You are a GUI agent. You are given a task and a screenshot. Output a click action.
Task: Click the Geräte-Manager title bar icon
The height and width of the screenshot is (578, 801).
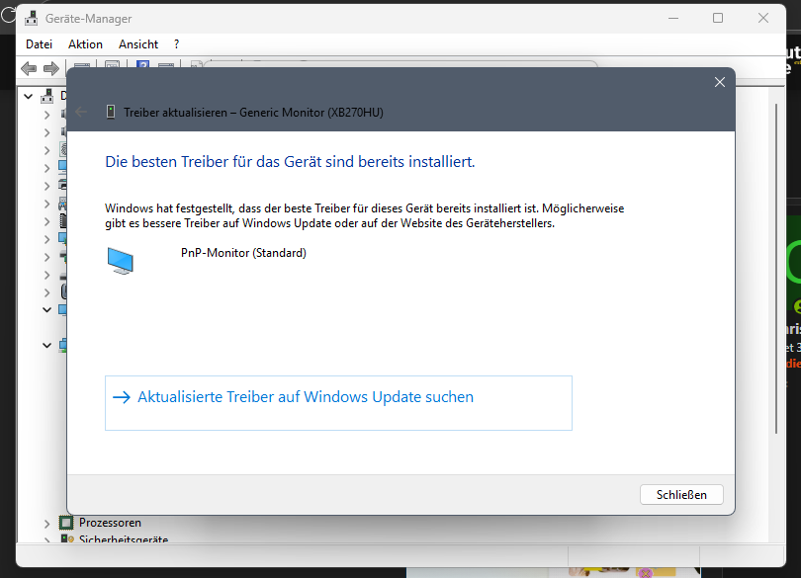tap(32, 19)
